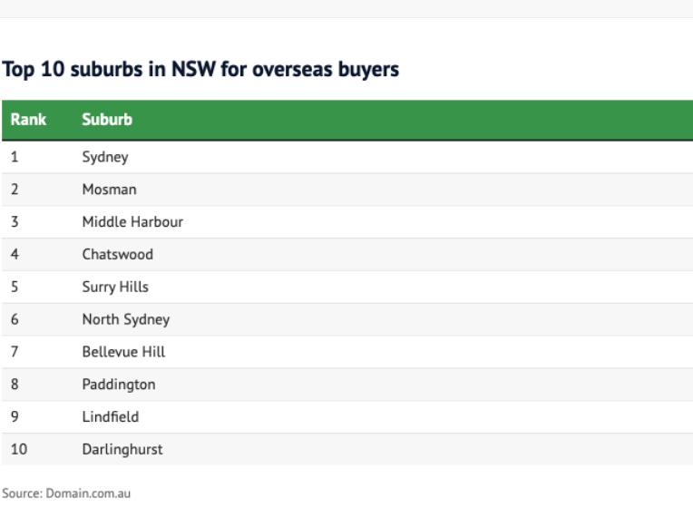Select the Mosman suburb cell
Viewport: 693px width, 517px height.
[107, 190]
